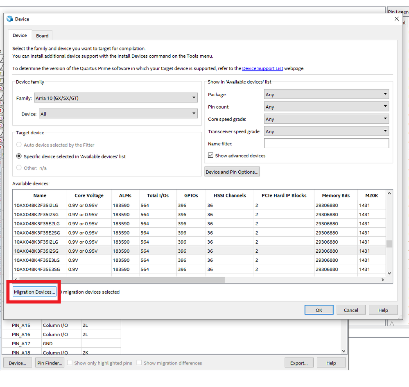Image resolution: width=409 pixels, height=387 pixels.
Task: Expand the Family dropdown Arria 10
Action: (x=116, y=98)
